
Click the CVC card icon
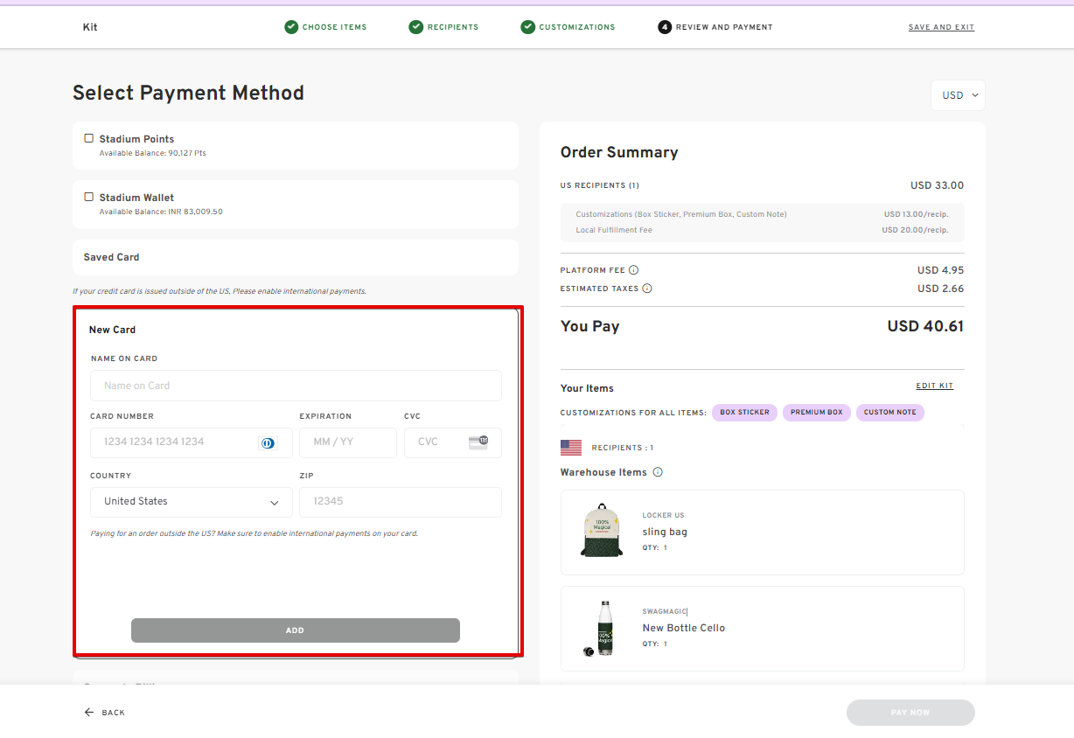(479, 442)
